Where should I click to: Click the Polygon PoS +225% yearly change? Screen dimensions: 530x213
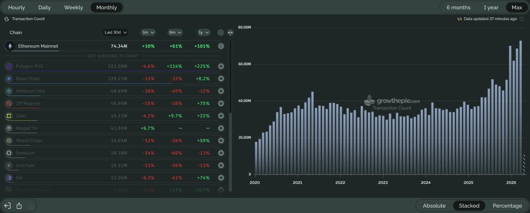point(202,66)
